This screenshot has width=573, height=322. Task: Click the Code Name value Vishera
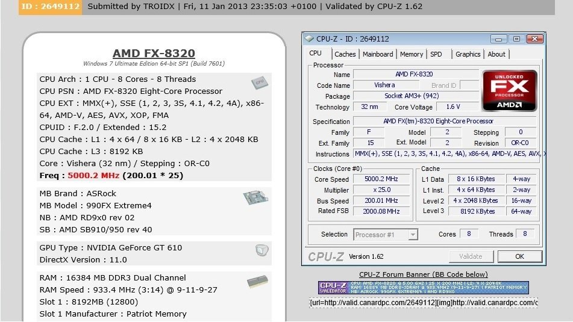click(385, 85)
